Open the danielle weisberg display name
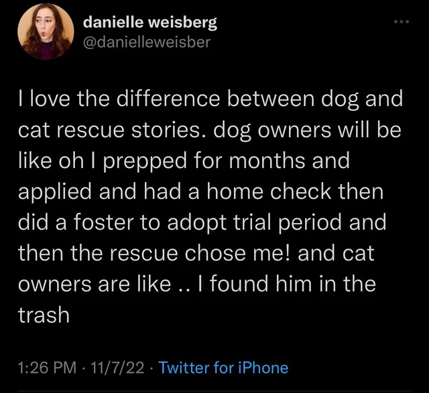 (149, 22)
